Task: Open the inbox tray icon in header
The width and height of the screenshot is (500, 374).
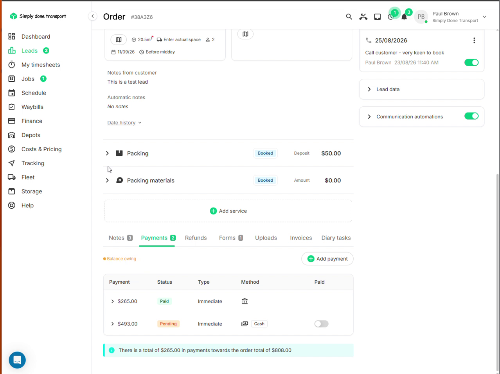Action: [x=378, y=17]
